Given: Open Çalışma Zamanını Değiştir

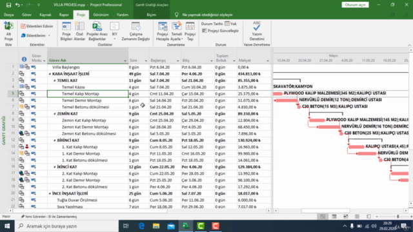Looking at the screenshot, I should (x=136, y=32).
